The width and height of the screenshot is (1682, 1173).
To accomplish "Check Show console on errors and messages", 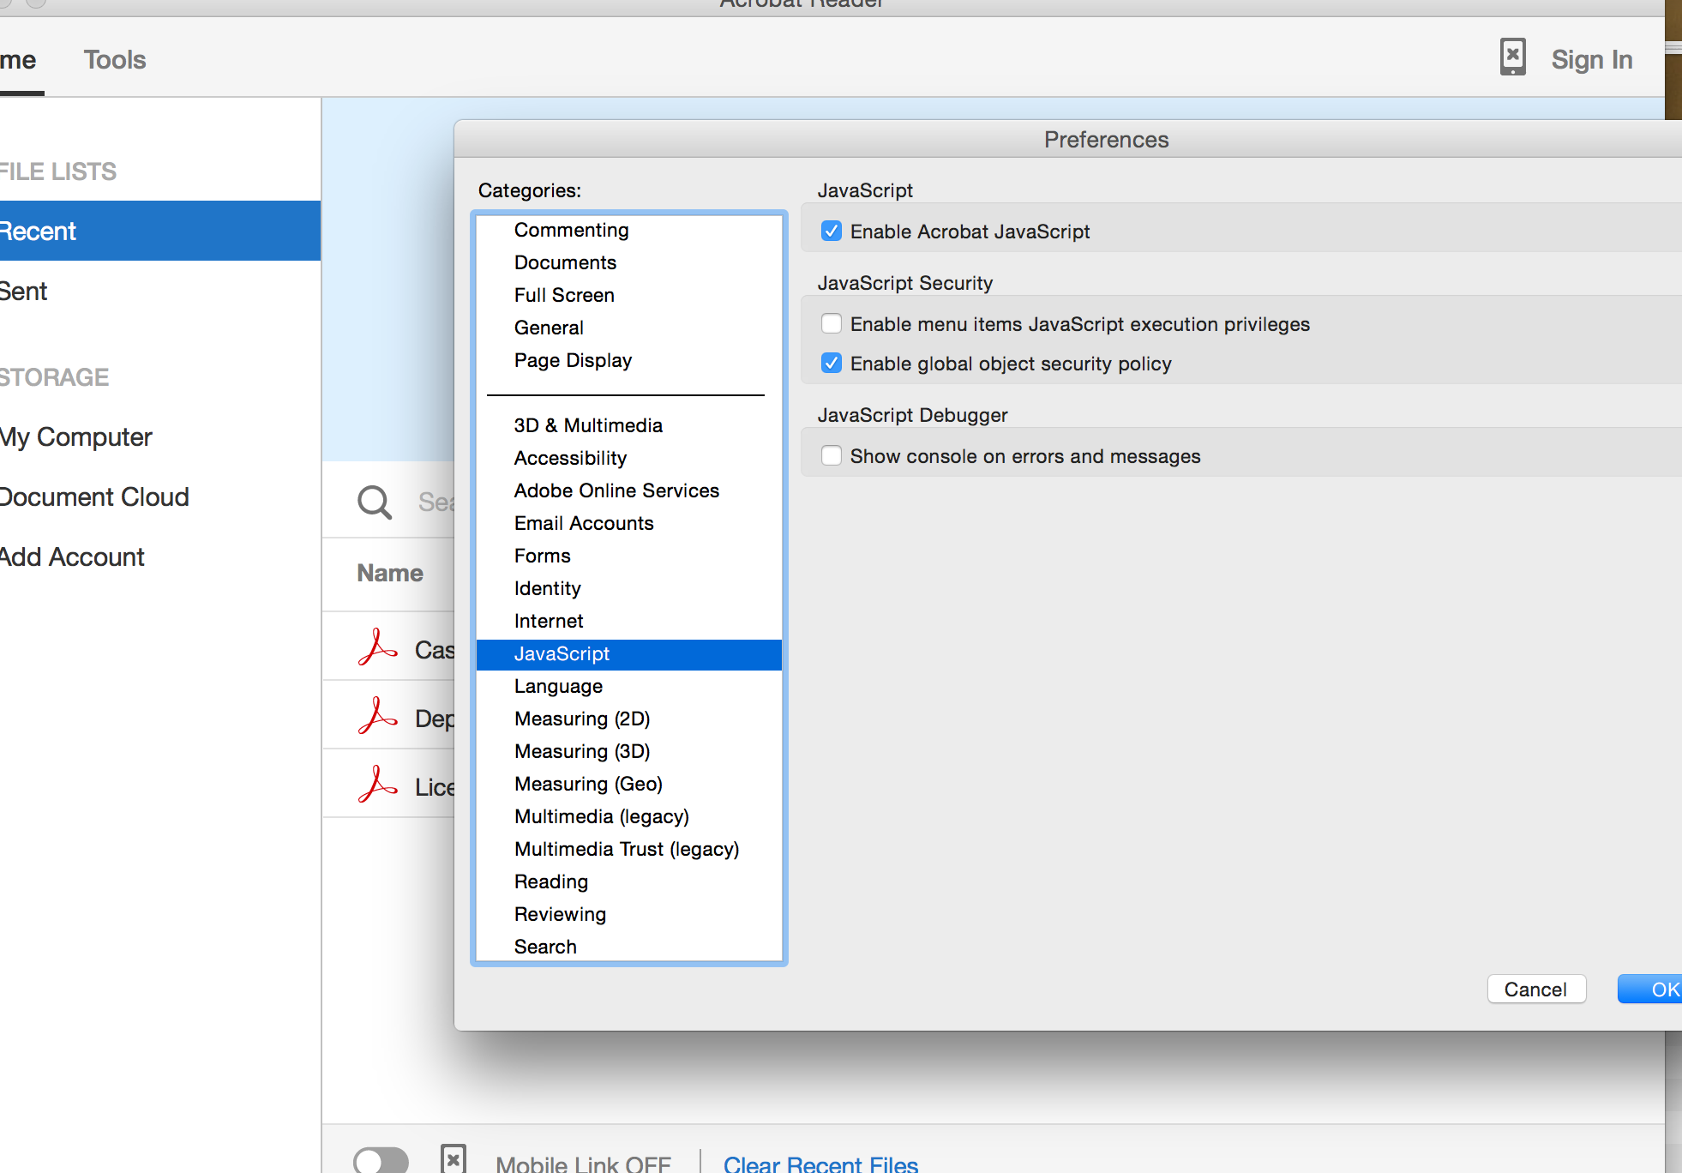I will coord(831,455).
